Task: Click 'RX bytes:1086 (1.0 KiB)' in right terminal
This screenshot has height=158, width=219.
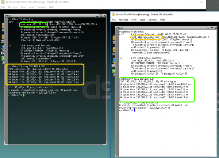Action: (x=145, y=50)
